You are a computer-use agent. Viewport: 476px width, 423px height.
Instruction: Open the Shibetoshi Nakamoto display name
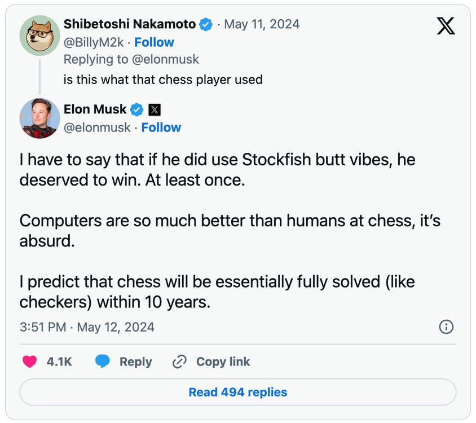point(130,24)
